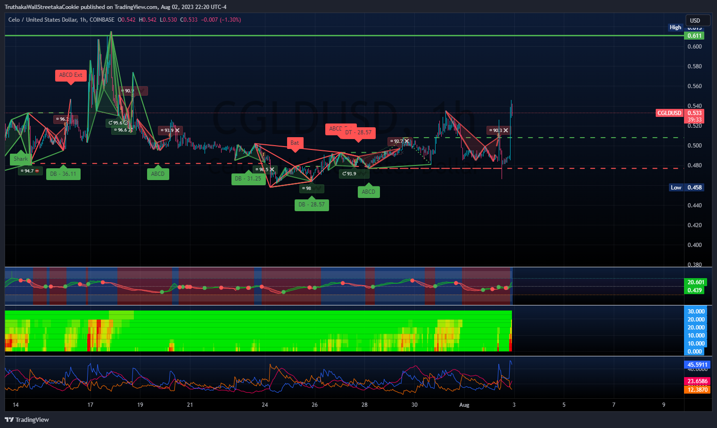The width and height of the screenshot is (717, 428).
Task: Click Aug on the time axis
Action: [x=464, y=405]
